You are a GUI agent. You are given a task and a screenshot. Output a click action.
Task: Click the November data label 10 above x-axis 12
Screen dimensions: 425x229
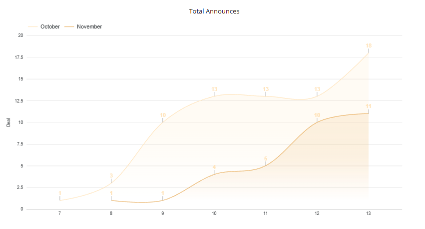317,115
